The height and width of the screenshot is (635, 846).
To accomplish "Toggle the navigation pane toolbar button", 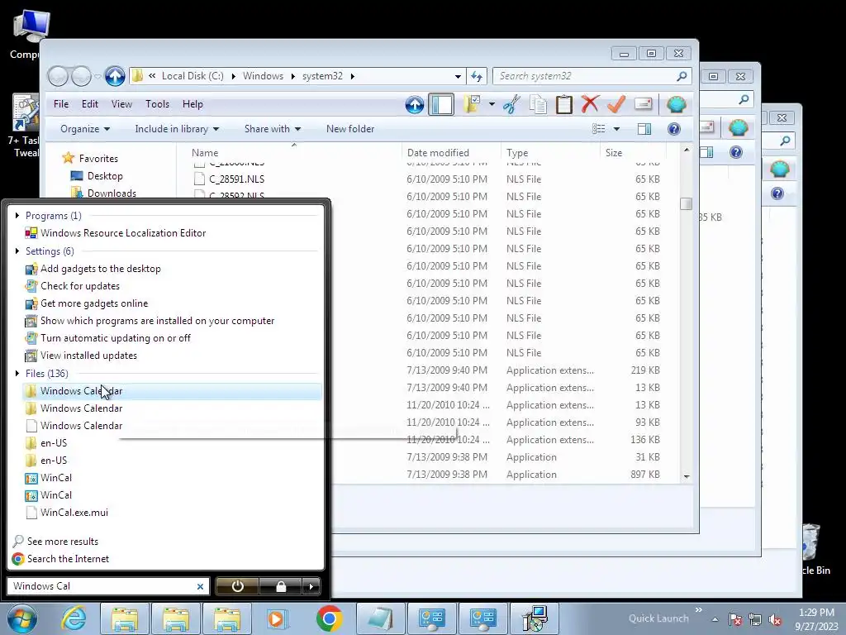I will tap(441, 104).
